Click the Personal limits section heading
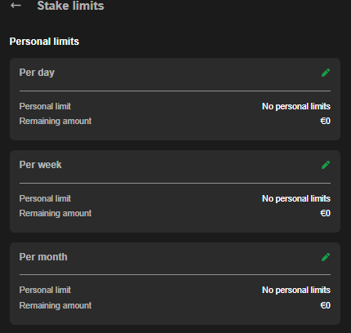Image resolution: width=351 pixels, height=333 pixels. pyautogui.click(x=44, y=42)
